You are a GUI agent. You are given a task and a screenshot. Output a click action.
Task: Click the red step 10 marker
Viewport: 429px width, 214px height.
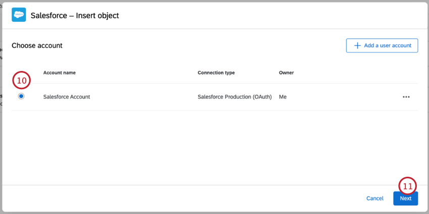(x=22, y=80)
